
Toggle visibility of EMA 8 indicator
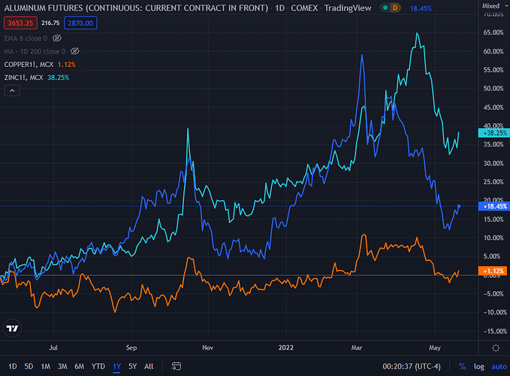57,38
